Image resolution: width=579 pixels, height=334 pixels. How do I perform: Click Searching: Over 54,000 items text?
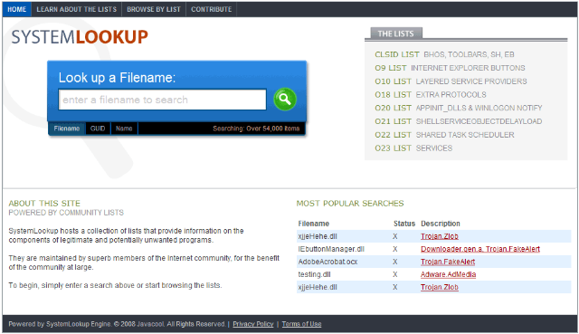pyautogui.click(x=256, y=129)
